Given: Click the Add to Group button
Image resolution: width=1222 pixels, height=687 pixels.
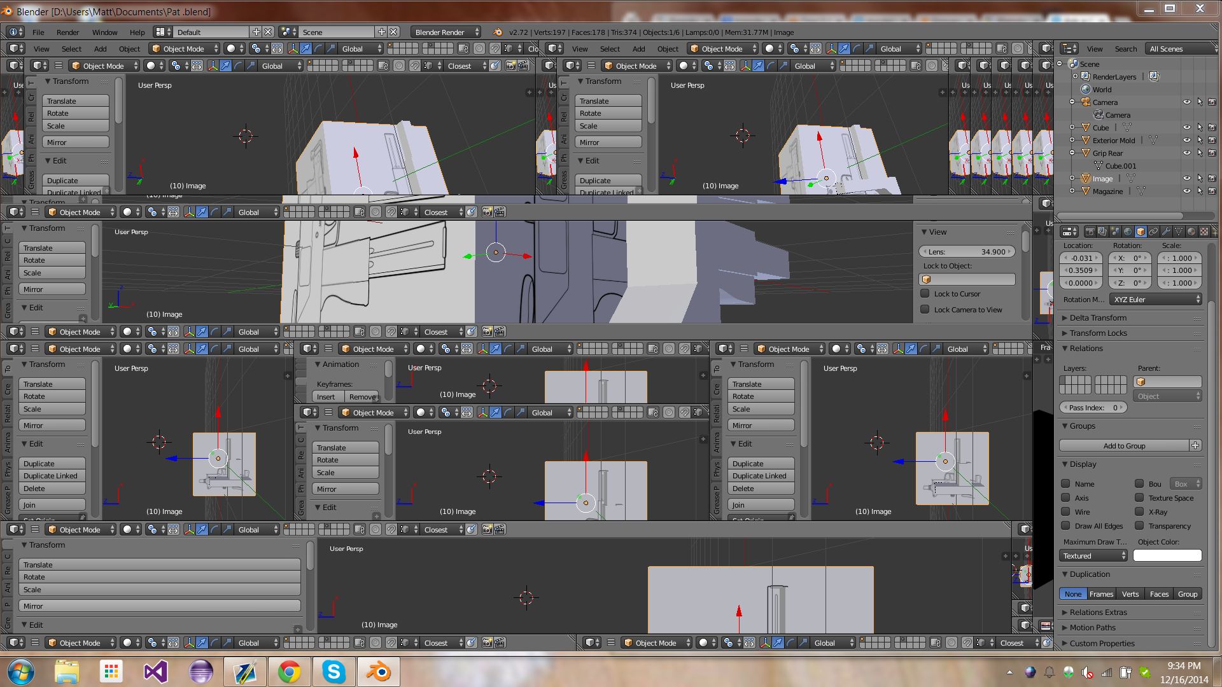Looking at the screenshot, I should [x=1124, y=446].
